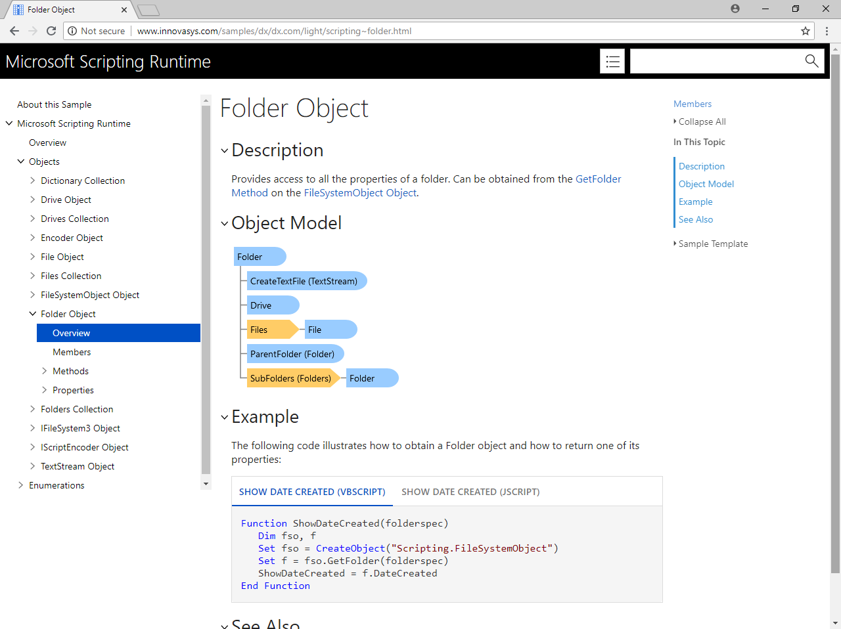Click the root Folder node in diagram

[x=260, y=257]
